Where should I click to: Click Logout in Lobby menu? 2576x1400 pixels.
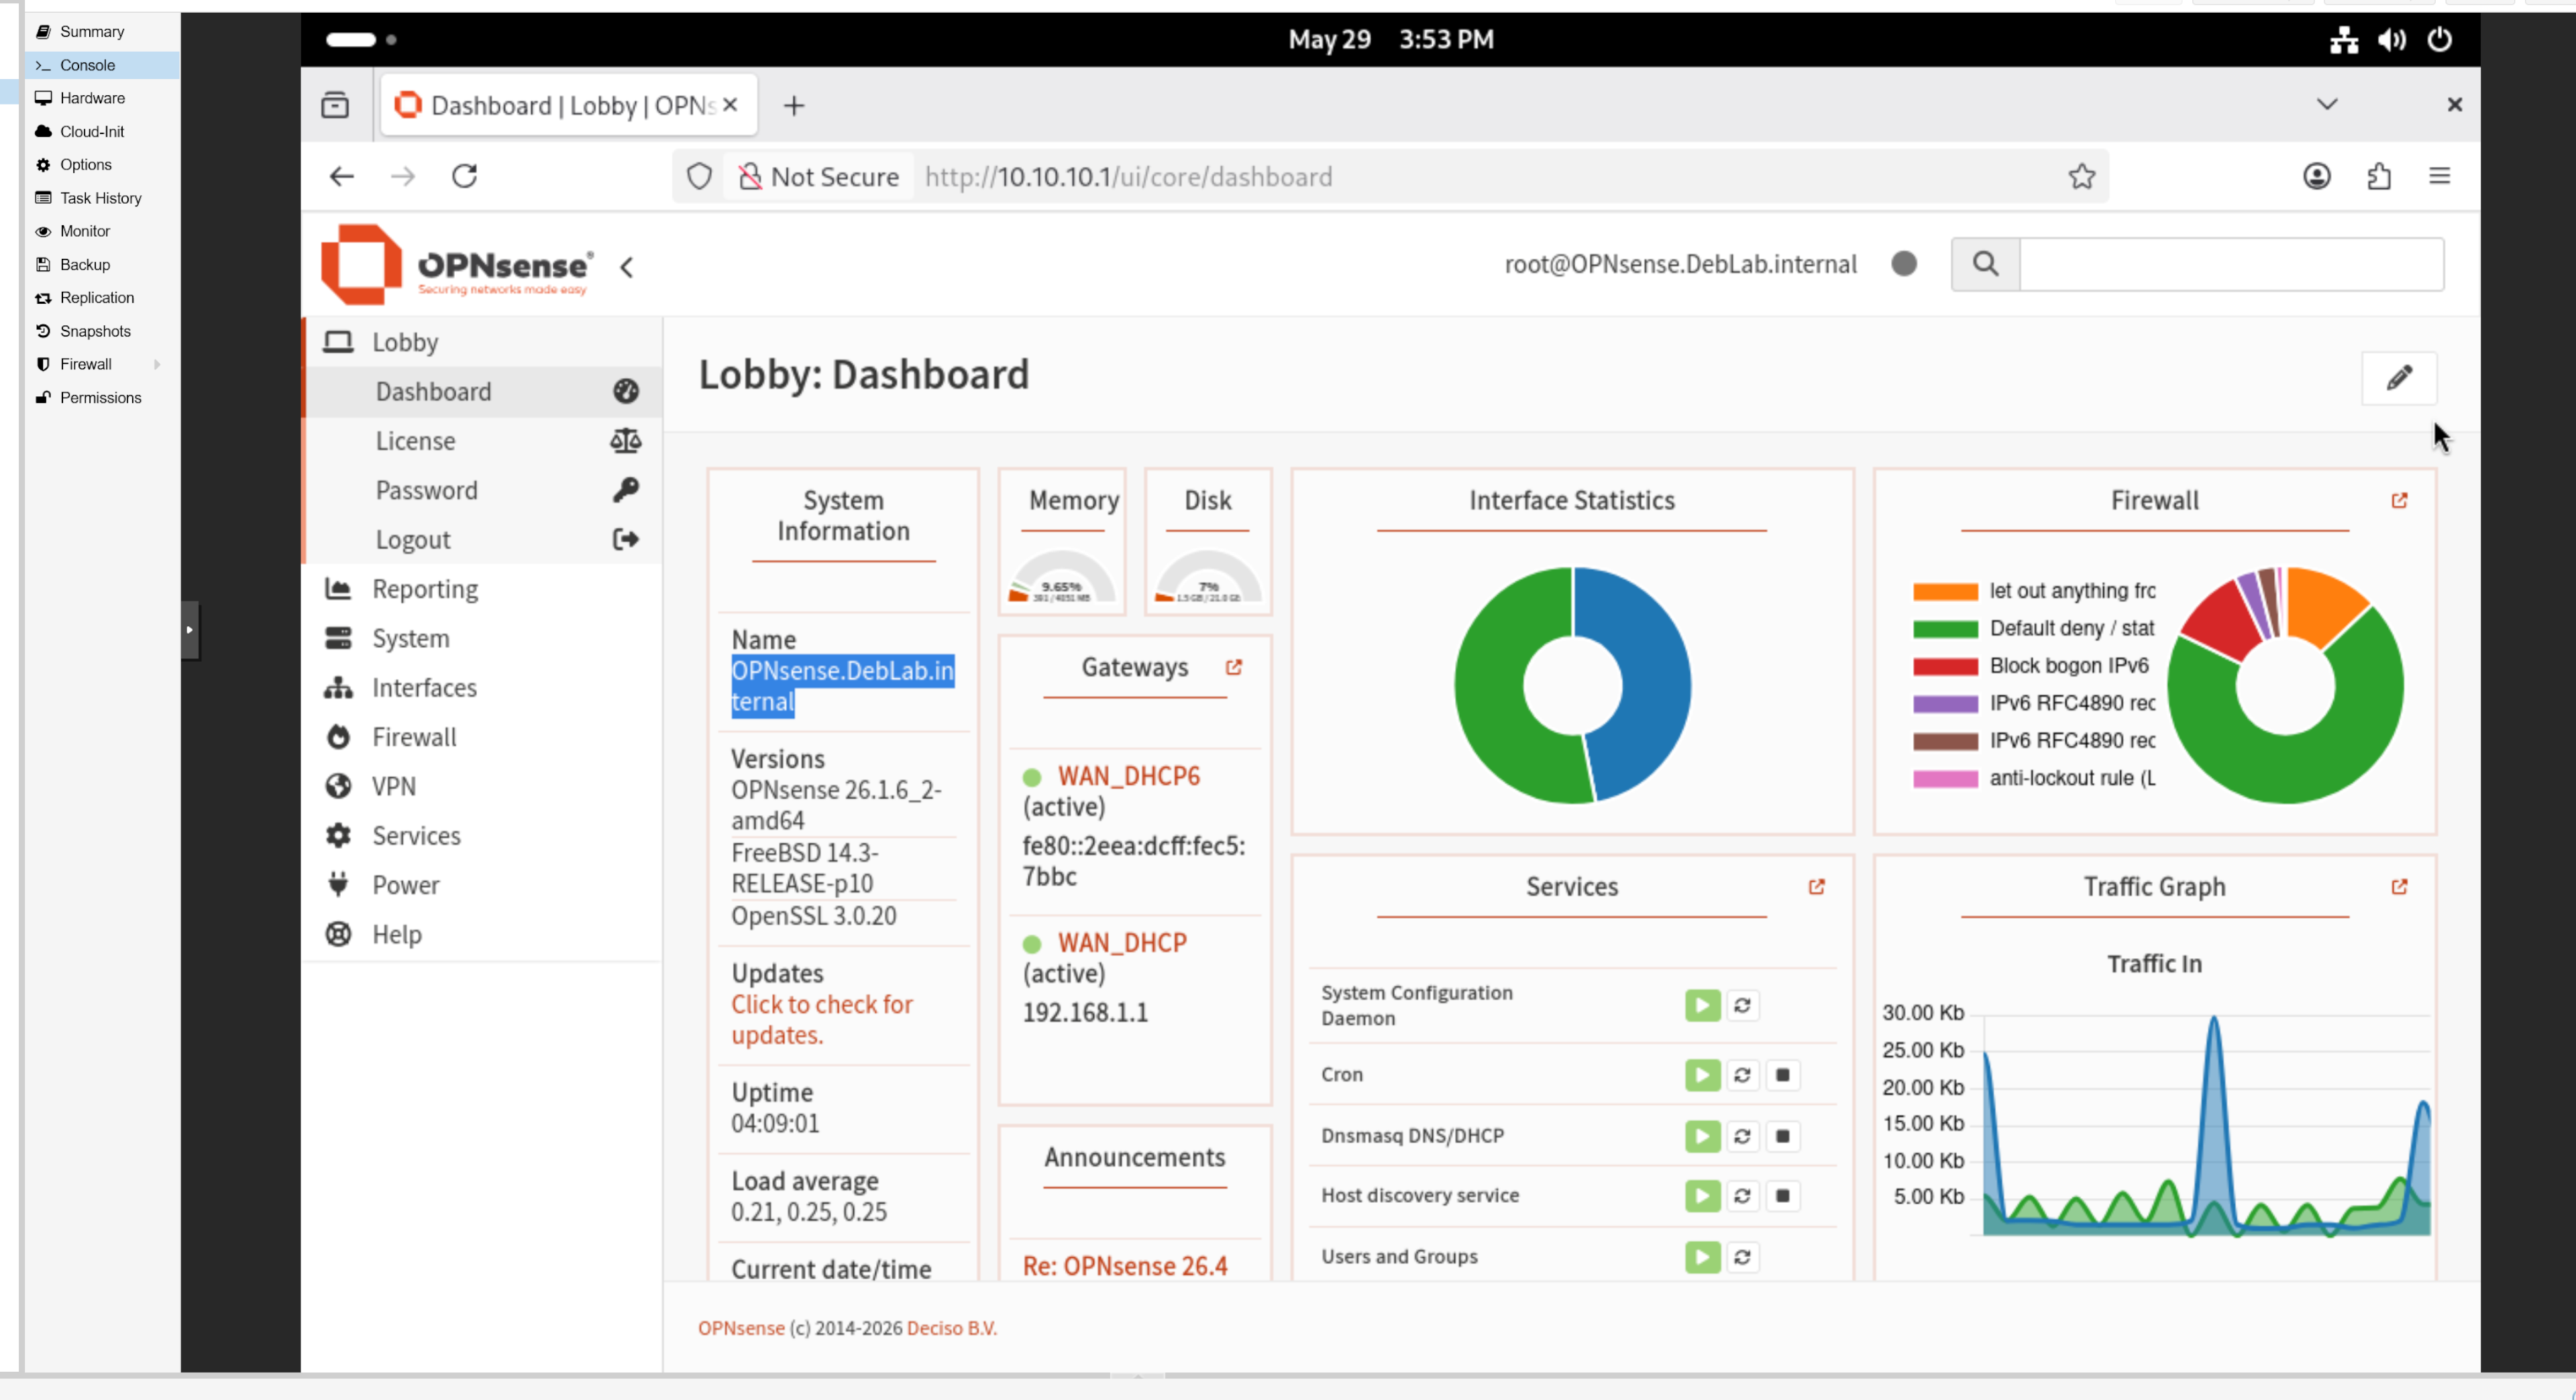coord(482,540)
